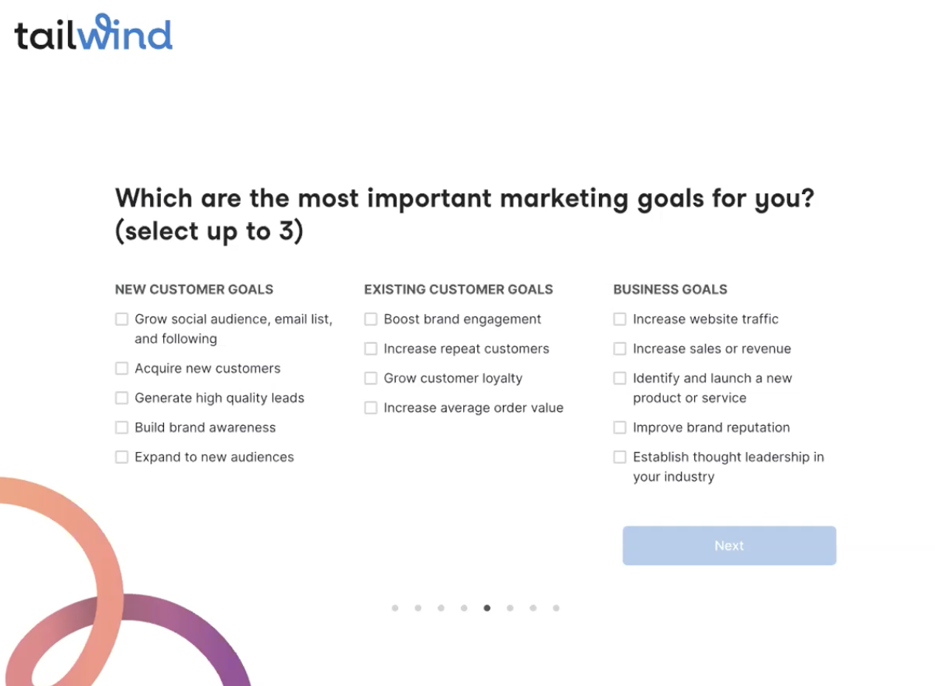
Task: Check Increase average order value
Action: coord(371,408)
